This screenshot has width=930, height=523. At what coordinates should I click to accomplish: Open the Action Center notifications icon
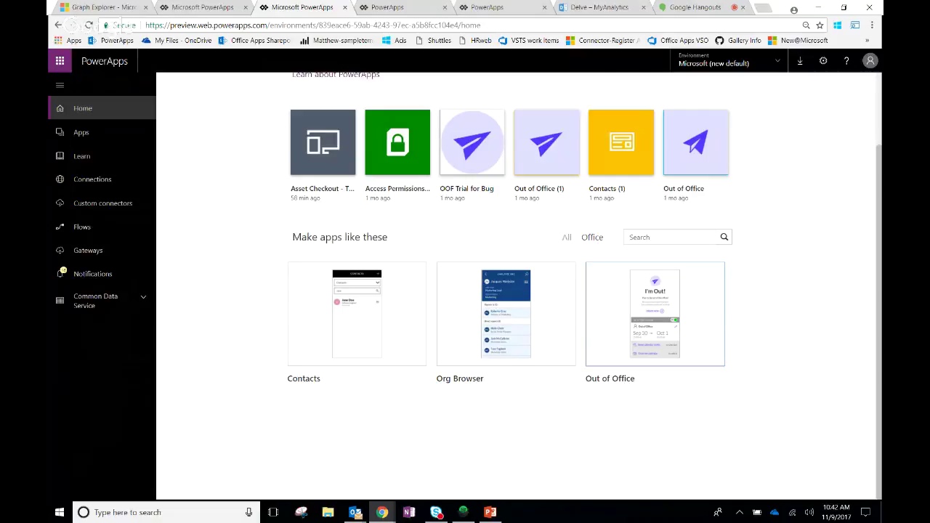(x=865, y=512)
